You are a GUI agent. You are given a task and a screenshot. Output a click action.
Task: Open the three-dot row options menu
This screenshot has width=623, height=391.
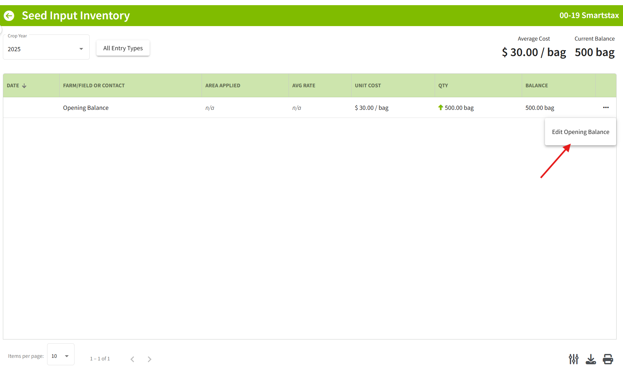[x=606, y=108]
